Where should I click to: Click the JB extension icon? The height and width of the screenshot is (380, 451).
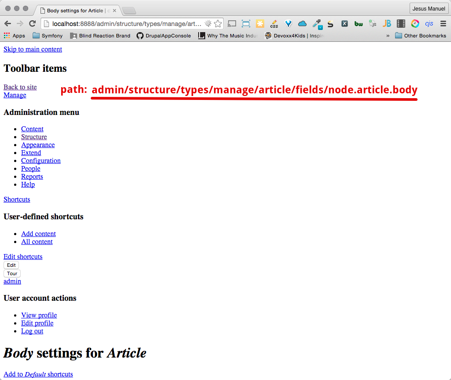[387, 24]
